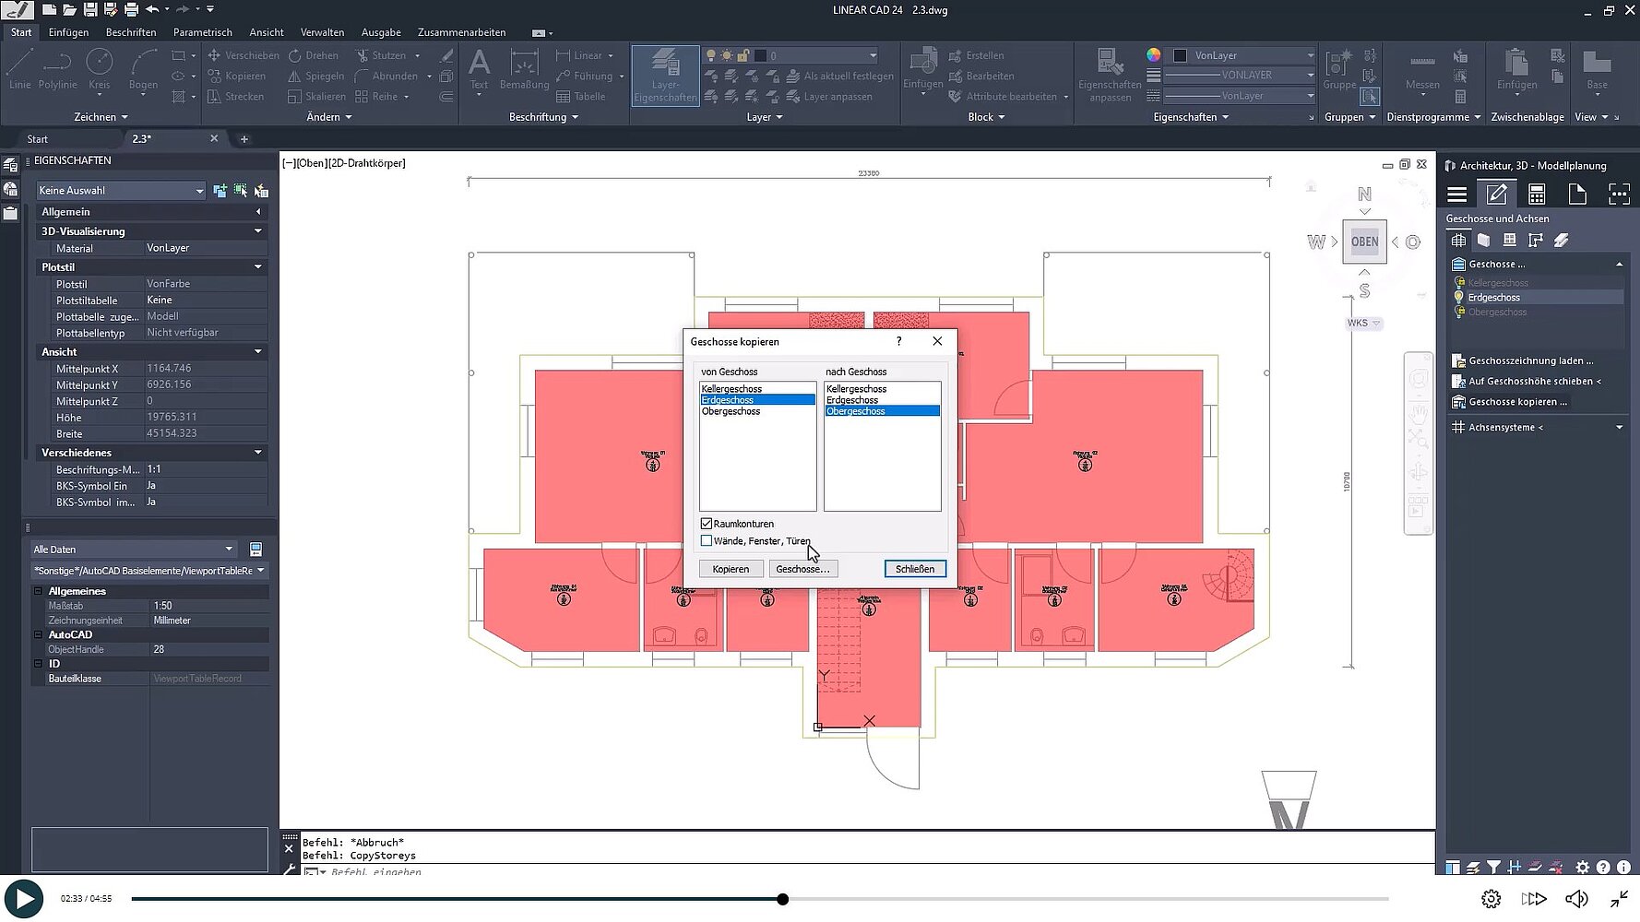Select Kellergeschoss in von Geschoss list
Screen dimensions: 1640x922
point(731,389)
